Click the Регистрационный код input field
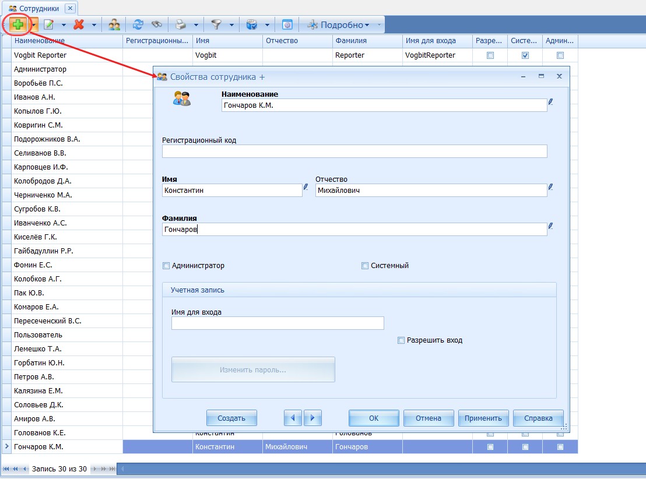 (354, 151)
